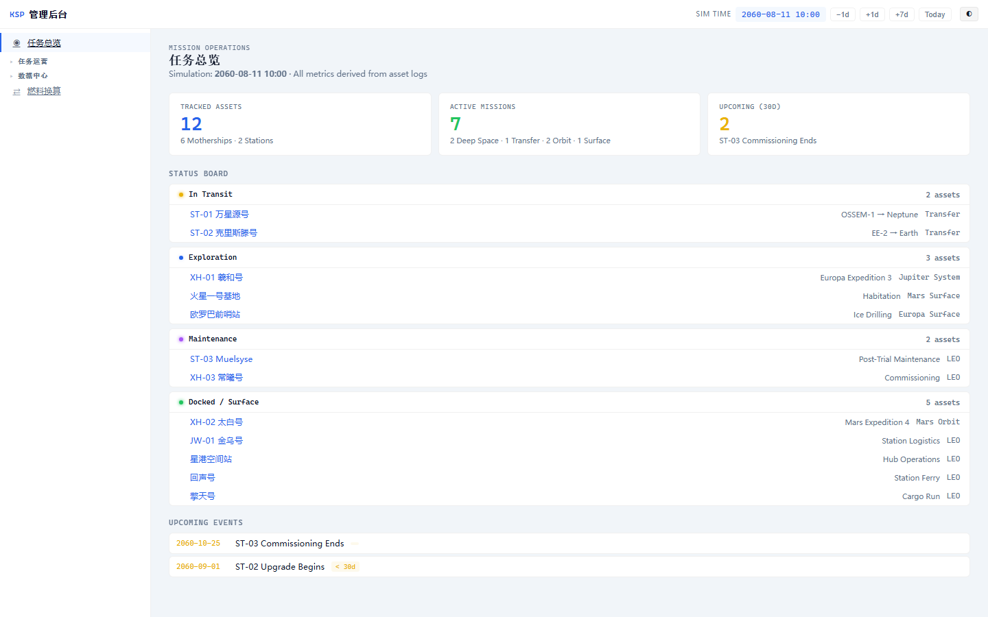Click the 'Station Ferry' mission text
Viewport: 988px width, 617px height.
(917, 478)
